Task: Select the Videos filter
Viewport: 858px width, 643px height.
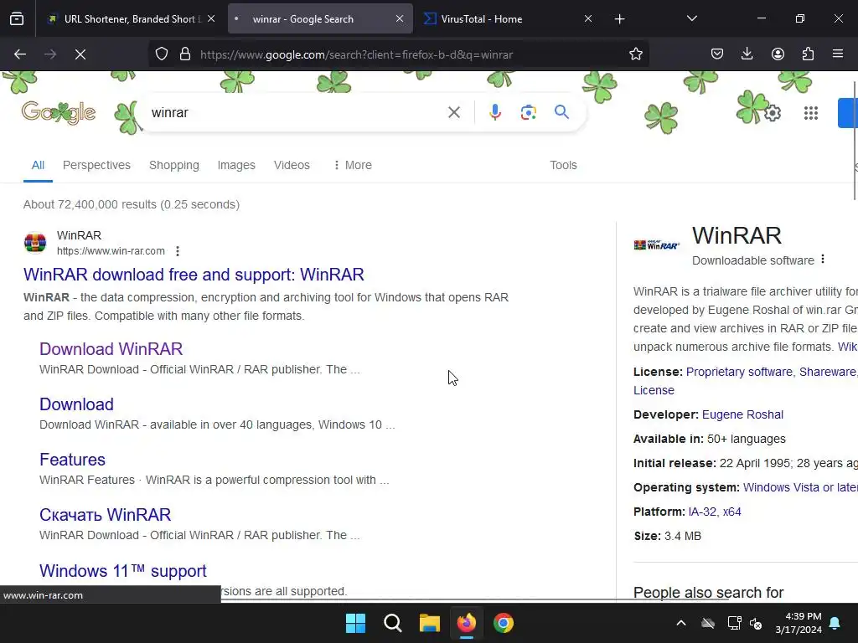Action: (292, 165)
